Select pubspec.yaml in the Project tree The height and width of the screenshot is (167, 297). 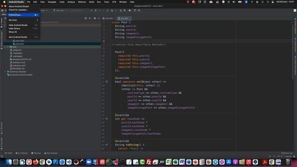(x=18, y=65)
